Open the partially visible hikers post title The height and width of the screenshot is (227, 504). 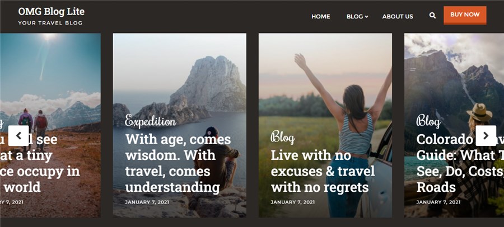click(x=40, y=163)
